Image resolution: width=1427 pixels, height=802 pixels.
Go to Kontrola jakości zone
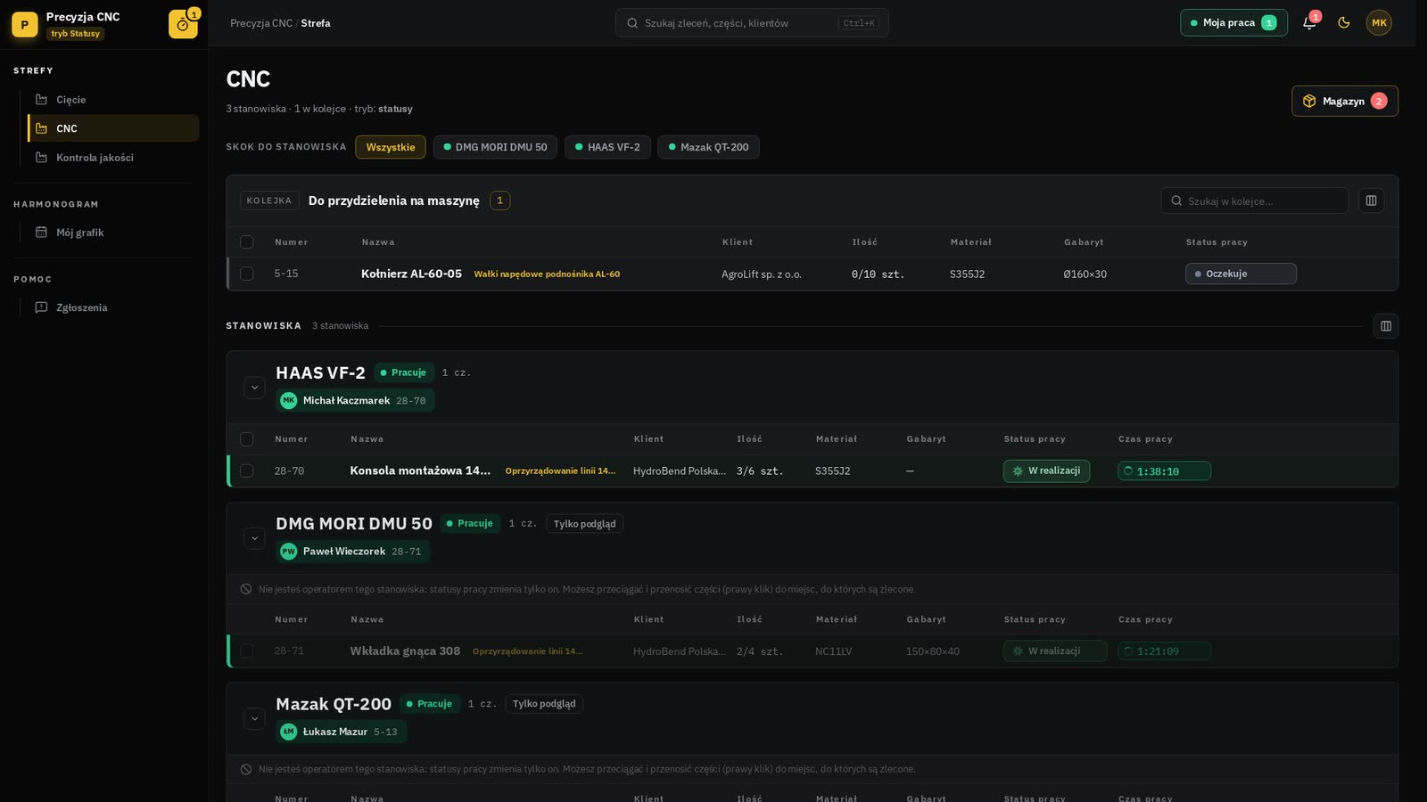(113, 158)
